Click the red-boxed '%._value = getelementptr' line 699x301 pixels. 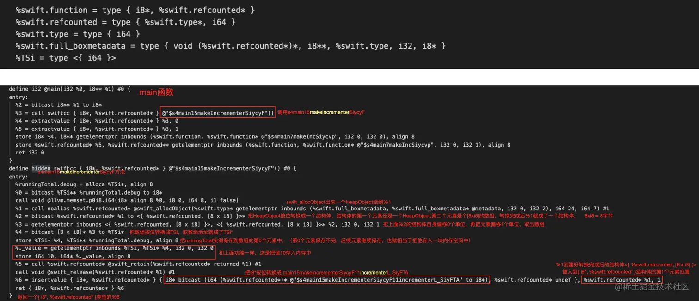click(114, 248)
